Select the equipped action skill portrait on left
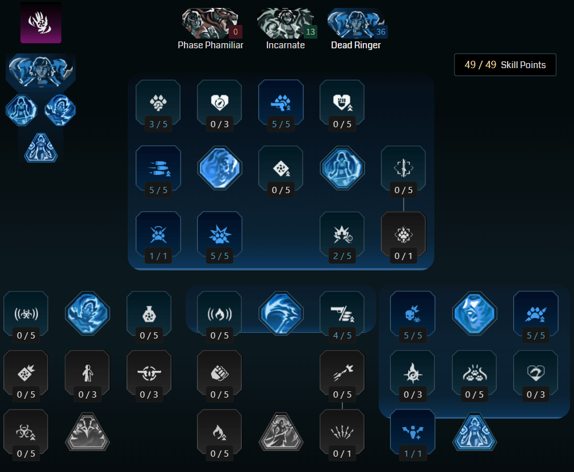Screen dimensions: 574x472 point(41,70)
